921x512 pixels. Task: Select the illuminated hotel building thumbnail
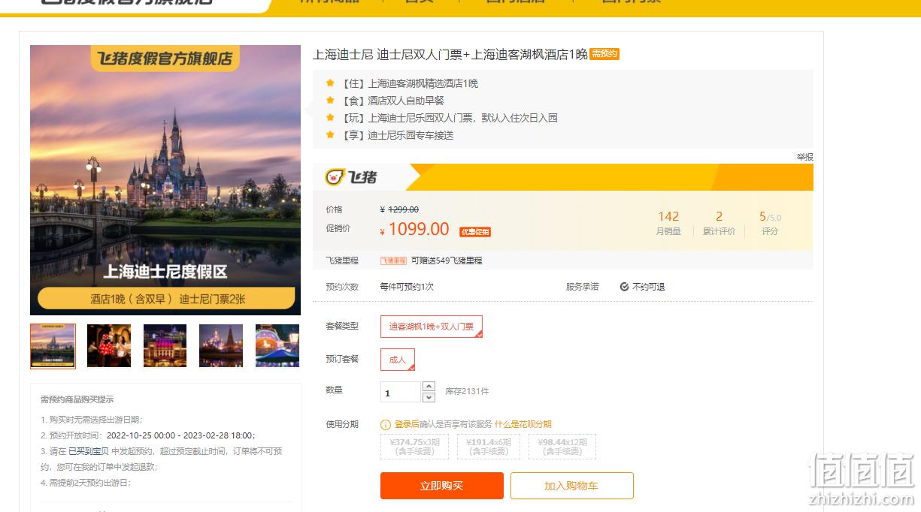point(165,346)
